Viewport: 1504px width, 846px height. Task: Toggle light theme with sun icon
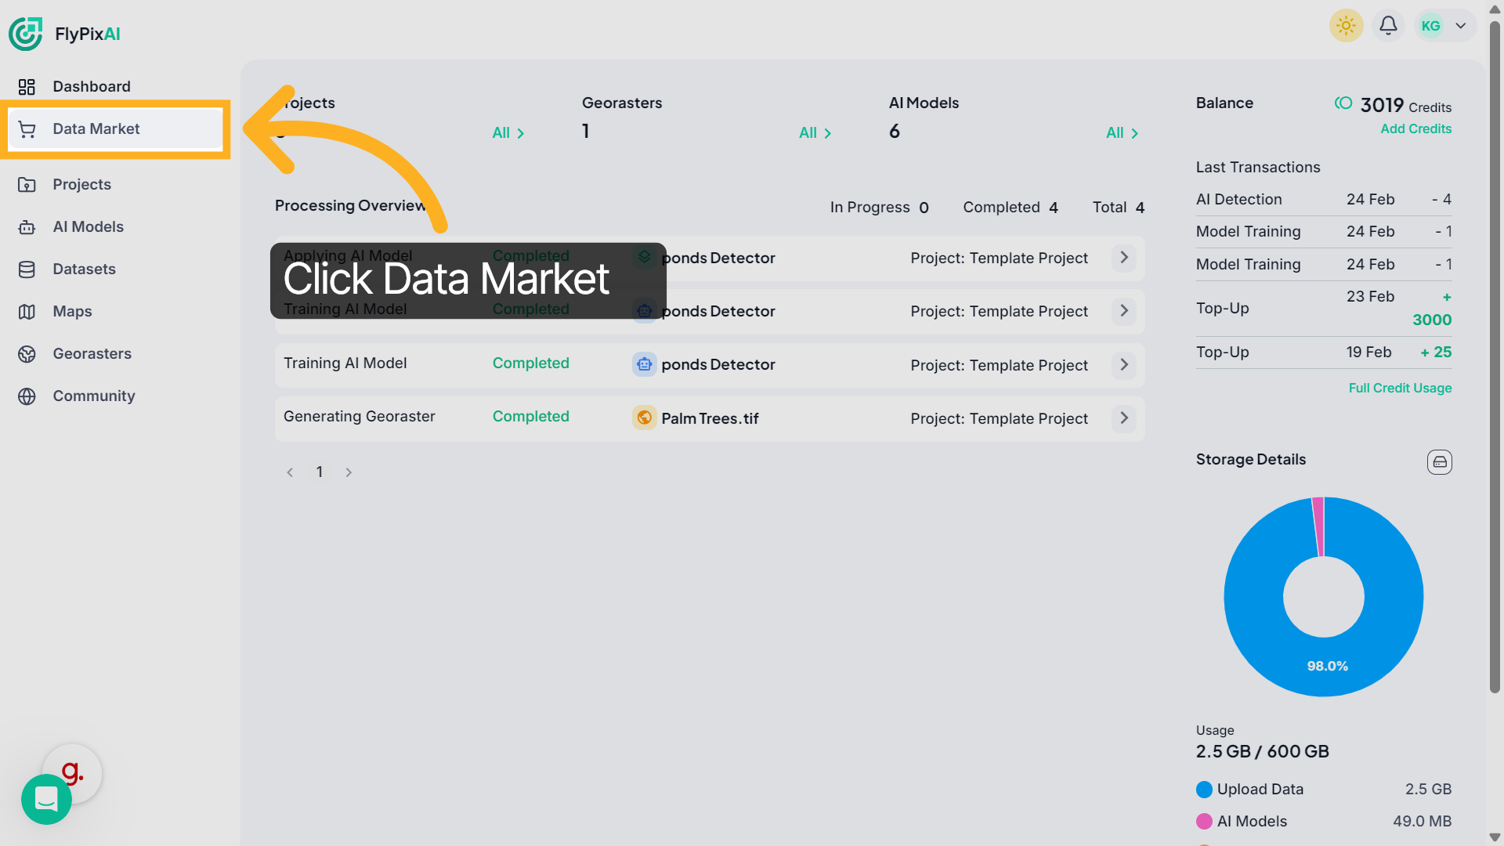pyautogui.click(x=1346, y=26)
